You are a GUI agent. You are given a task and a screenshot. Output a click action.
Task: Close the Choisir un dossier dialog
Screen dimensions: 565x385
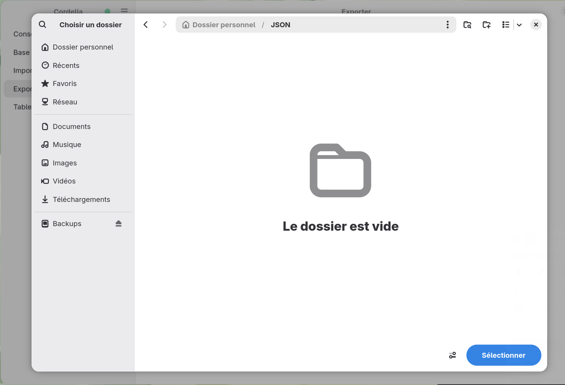pos(536,25)
